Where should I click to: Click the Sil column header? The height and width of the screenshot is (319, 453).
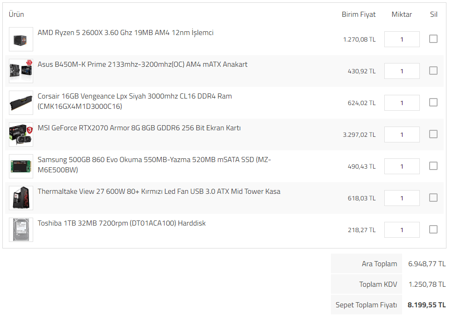click(x=433, y=14)
